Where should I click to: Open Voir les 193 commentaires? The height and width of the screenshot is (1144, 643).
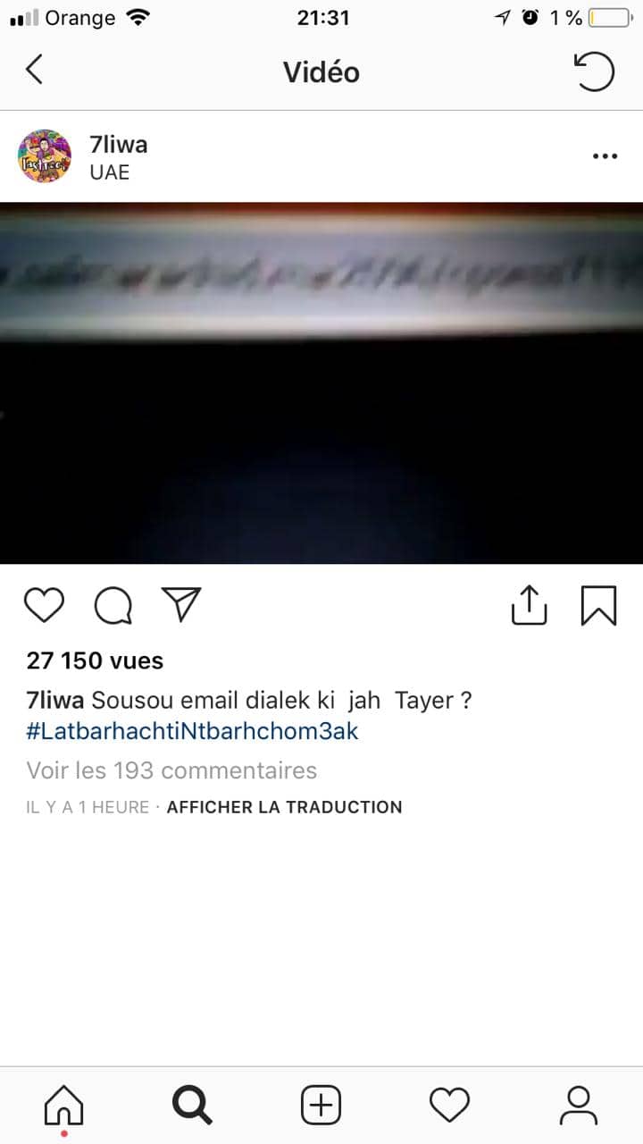pos(171,770)
